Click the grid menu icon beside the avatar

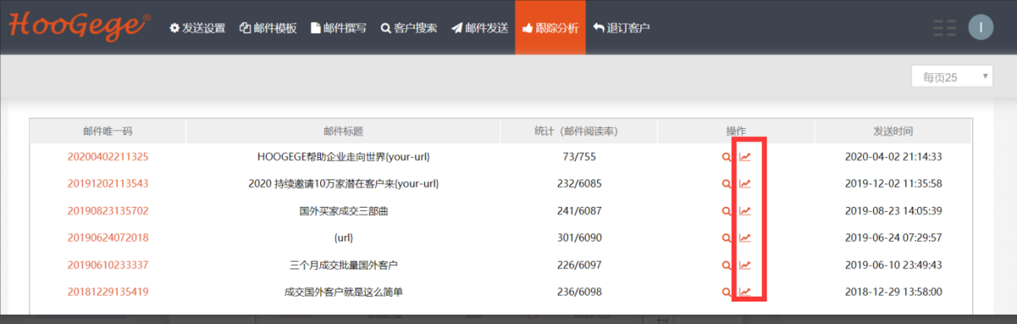[944, 27]
